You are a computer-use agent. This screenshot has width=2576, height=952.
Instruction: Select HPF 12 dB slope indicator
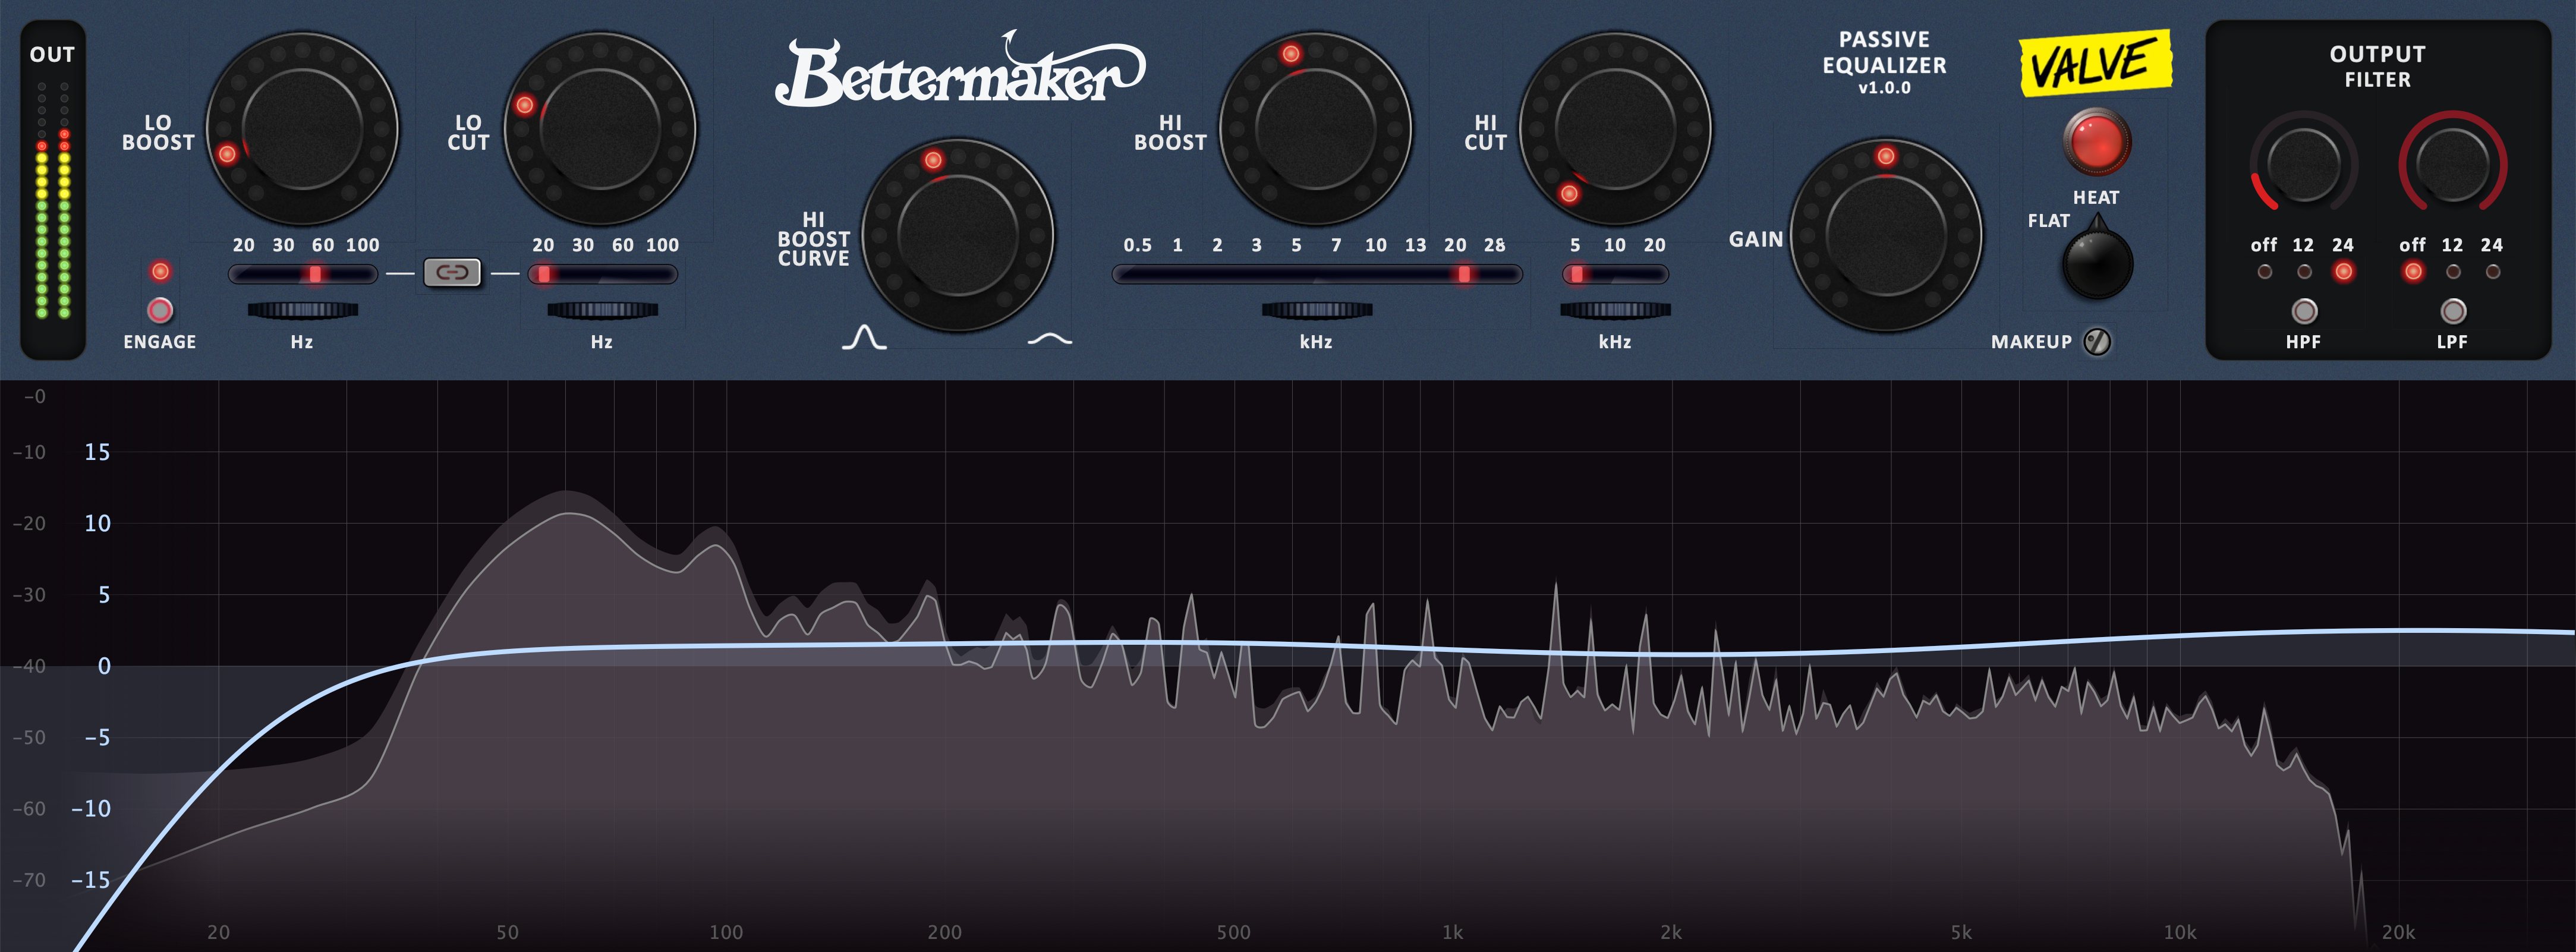click(x=2304, y=272)
